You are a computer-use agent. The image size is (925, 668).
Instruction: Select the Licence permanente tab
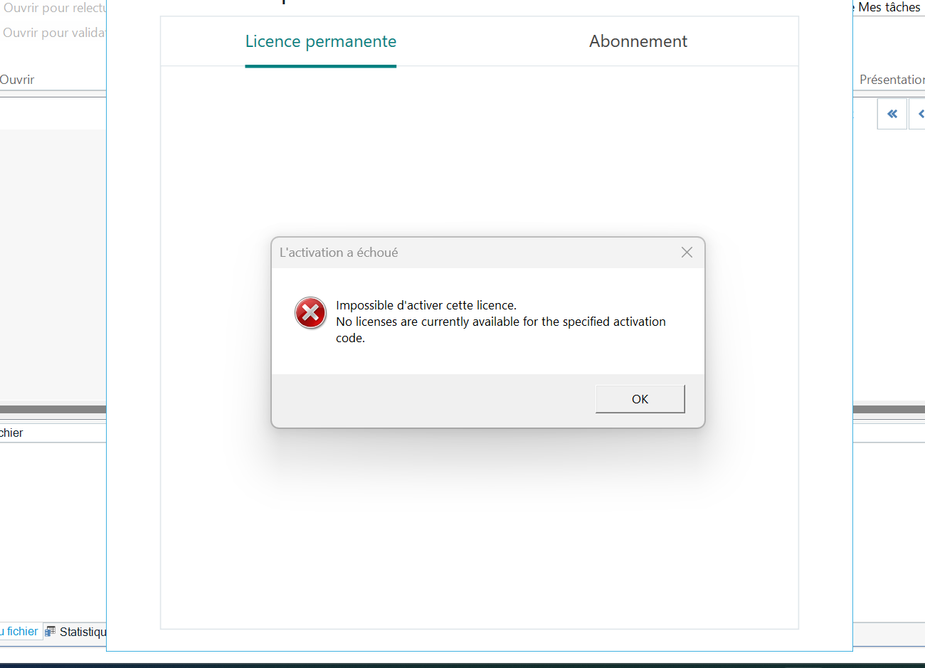point(320,41)
